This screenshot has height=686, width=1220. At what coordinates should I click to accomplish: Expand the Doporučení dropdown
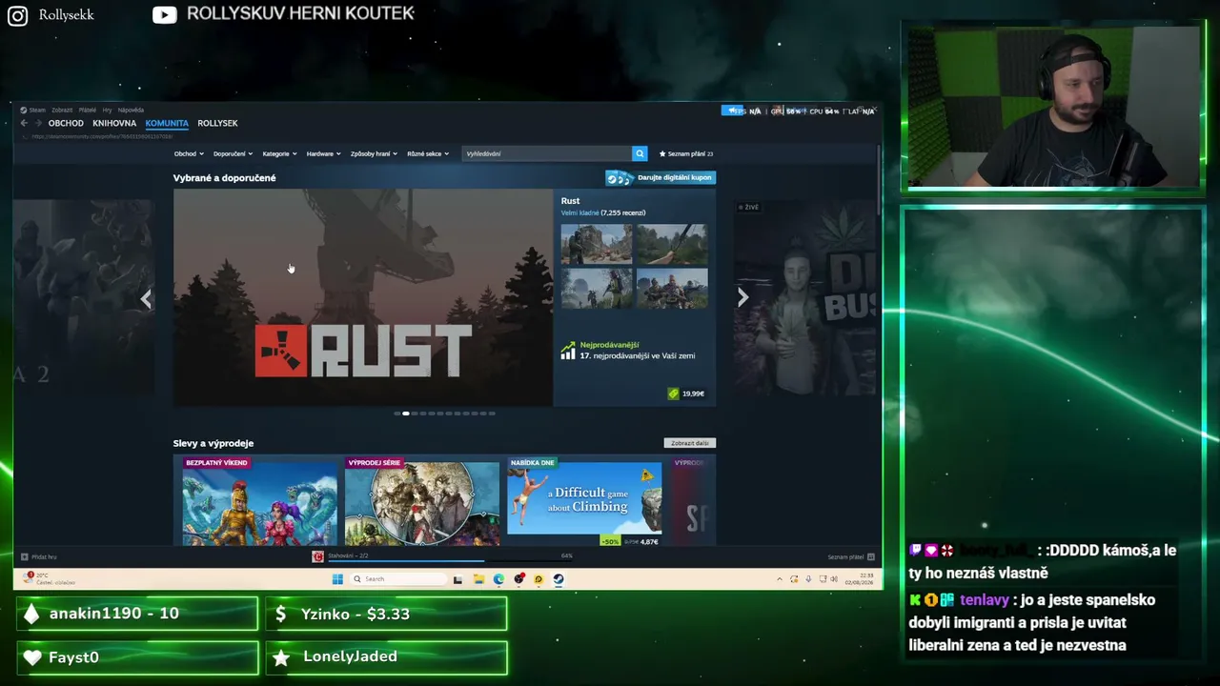[233, 153]
